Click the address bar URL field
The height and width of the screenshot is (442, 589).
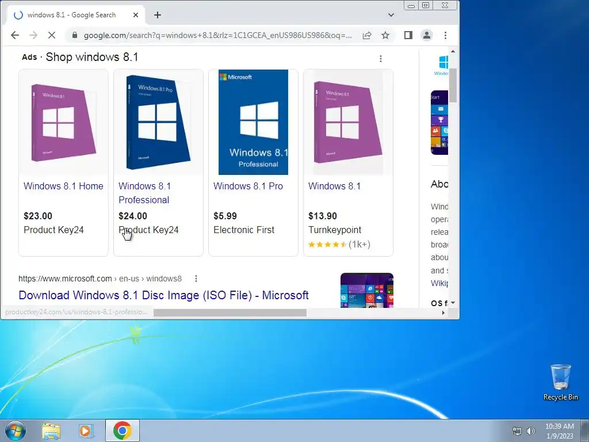[218, 35]
